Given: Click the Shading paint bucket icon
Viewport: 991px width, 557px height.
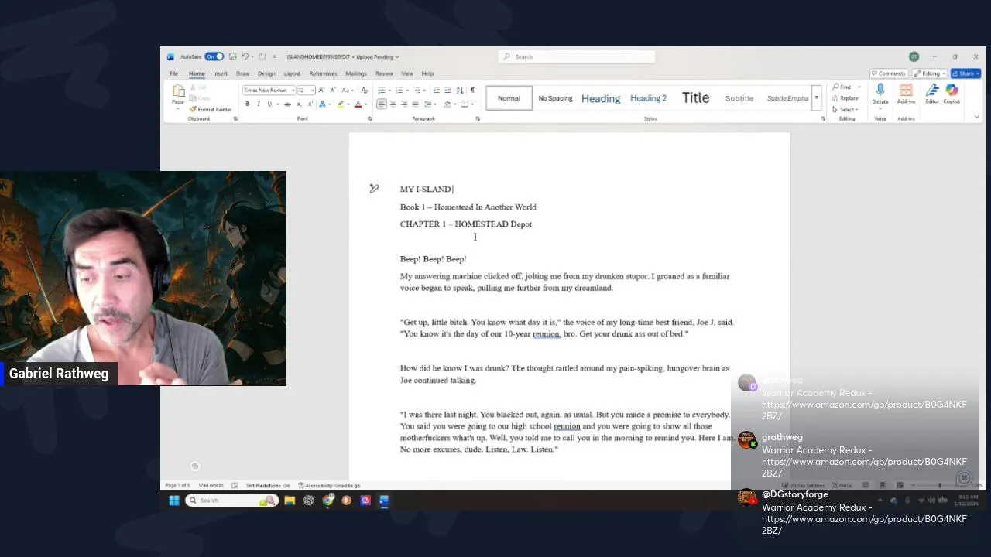Looking at the screenshot, I should click(447, 104).
